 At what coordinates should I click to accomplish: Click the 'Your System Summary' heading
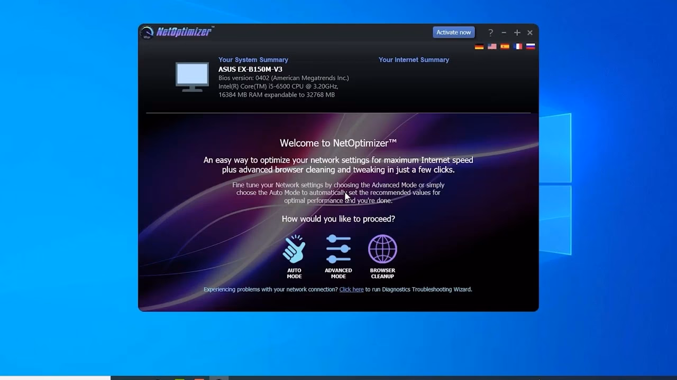click(253, 60)
